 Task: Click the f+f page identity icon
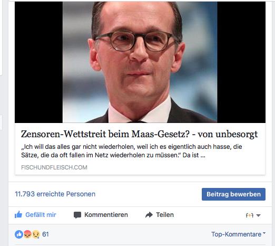coord(250,215)
